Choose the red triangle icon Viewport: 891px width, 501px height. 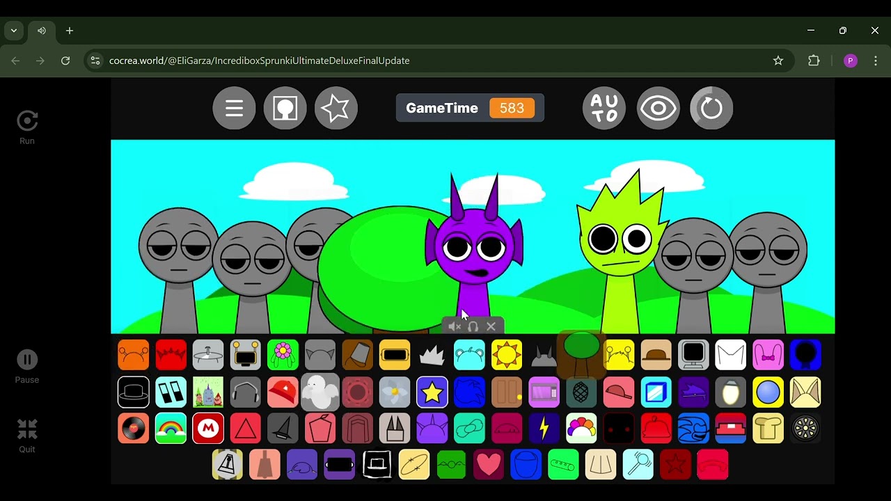[x=245, y=429]
